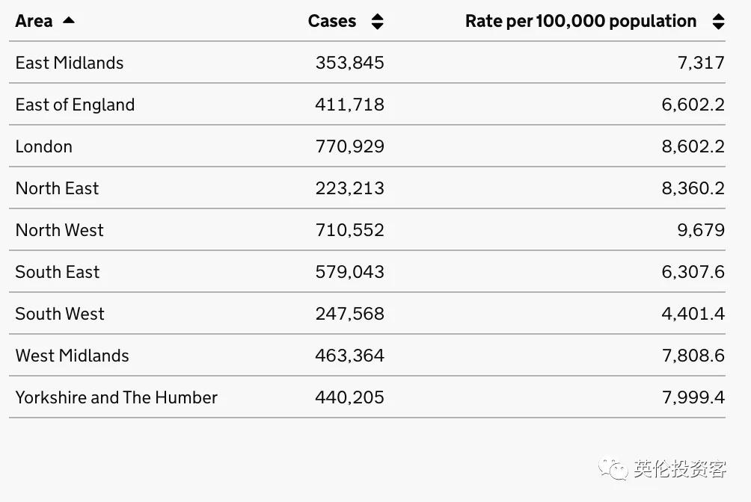Click the Cases sort arrows icon

pos(377,22)
